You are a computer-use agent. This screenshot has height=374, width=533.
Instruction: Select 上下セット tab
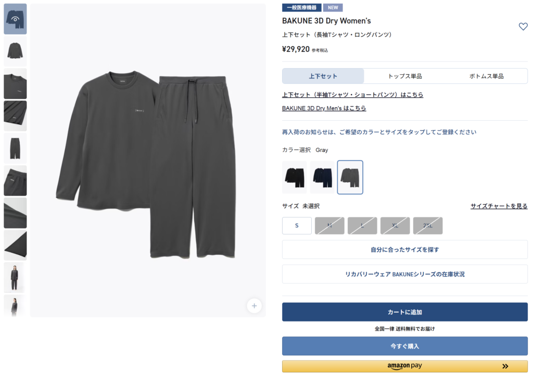[x=323, y=76]
